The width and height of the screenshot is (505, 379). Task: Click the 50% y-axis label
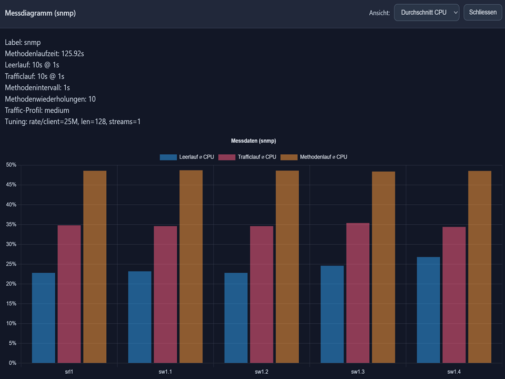[11, 165]
